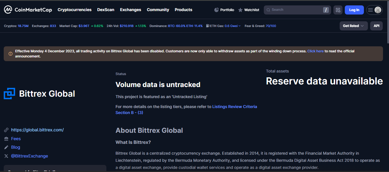
Task: Expand the ETH Gas 0.6 Gwei dropdown
Action: [233, 26]
